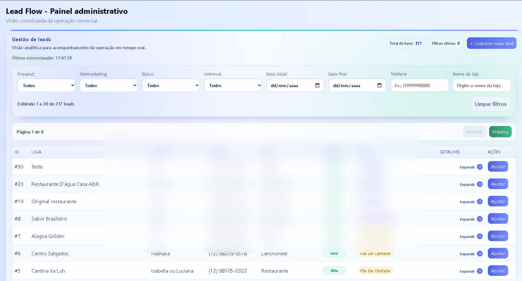This screenshot has height=281, width=522.
Task: Click expand arrow icon for Alagoa Golden
Action: tap(480, 236)
